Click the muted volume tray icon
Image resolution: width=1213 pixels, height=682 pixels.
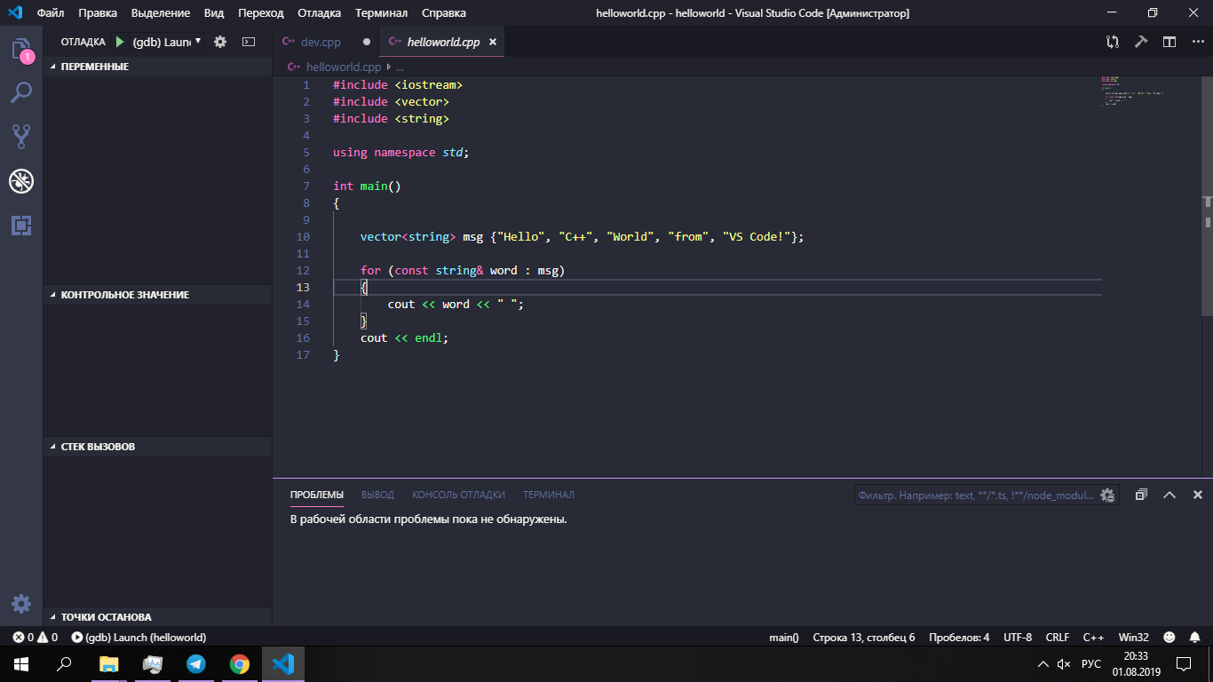click(1065, 664)
